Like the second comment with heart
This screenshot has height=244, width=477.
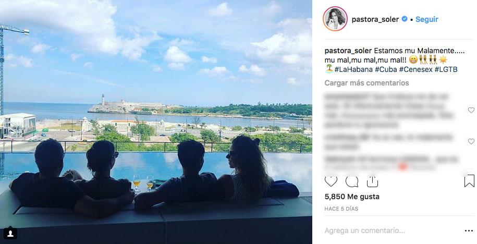(x=471, y=141)
